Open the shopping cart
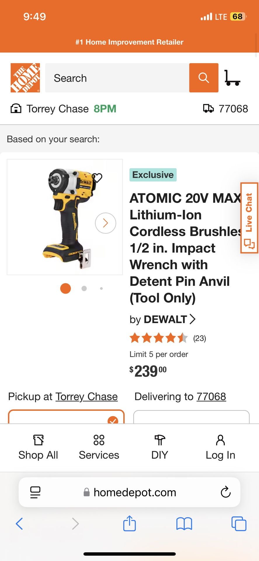This screenshot has height=561, width=259. point(233,78)
